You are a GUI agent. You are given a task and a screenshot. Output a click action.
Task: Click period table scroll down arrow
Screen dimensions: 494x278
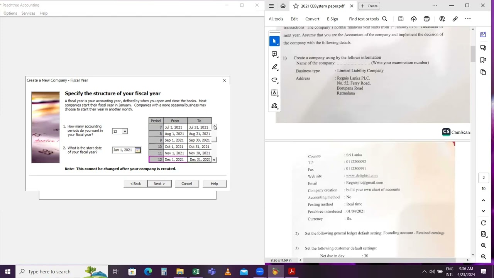click(x=214, y=159)
